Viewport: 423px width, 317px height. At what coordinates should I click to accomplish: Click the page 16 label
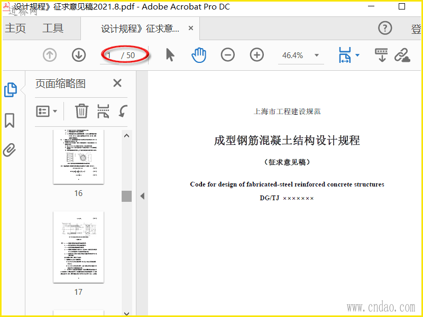[78, 193]
